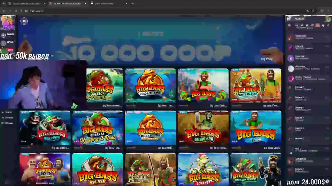This screenshot has height=186, width=332.
Task: Go back in browser history
Action: [x=4, y=11]
